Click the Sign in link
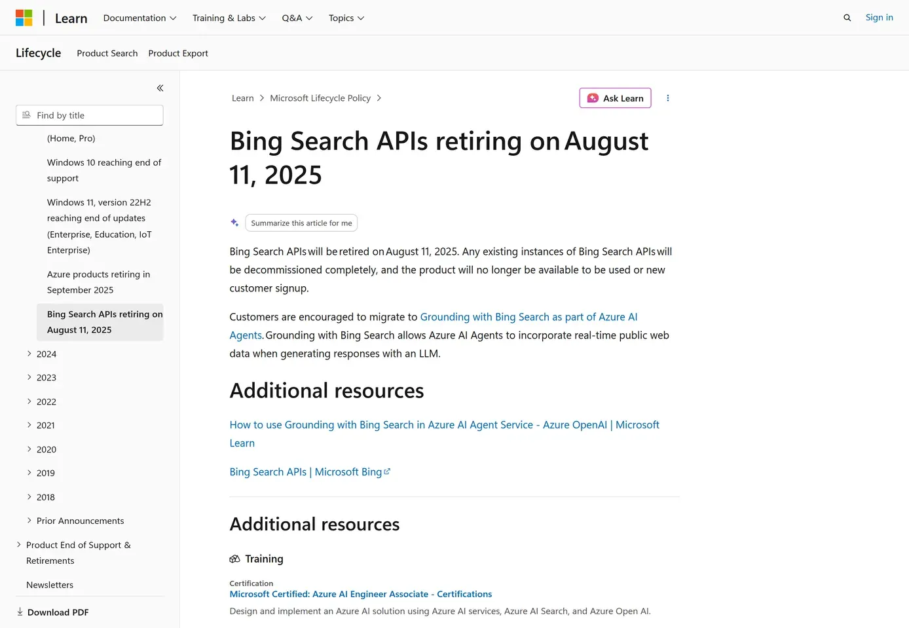 click(879, 18)
